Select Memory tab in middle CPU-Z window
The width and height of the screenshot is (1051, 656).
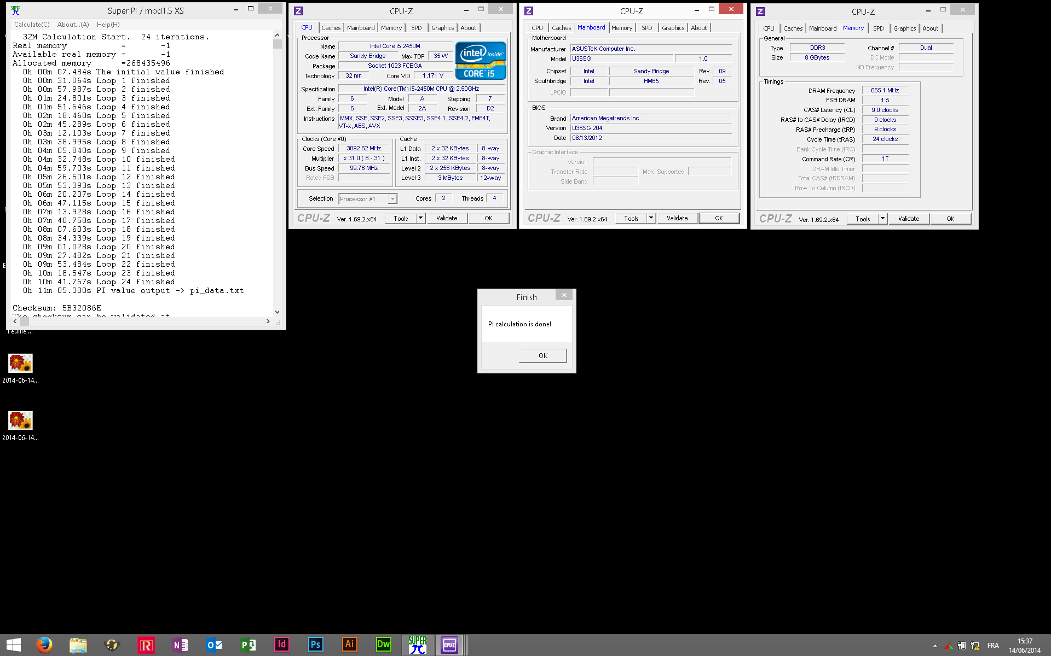[622, 28]
